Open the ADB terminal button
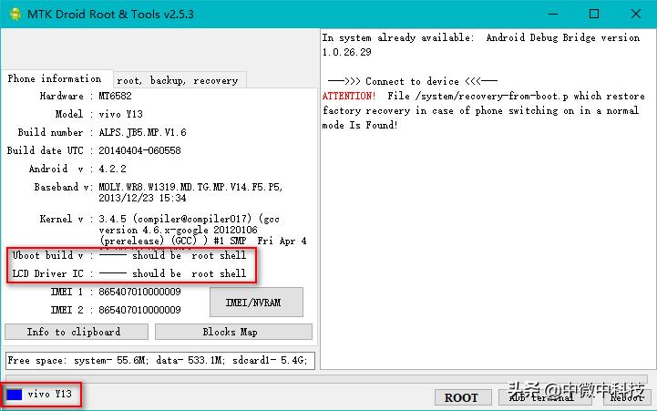 545,397
